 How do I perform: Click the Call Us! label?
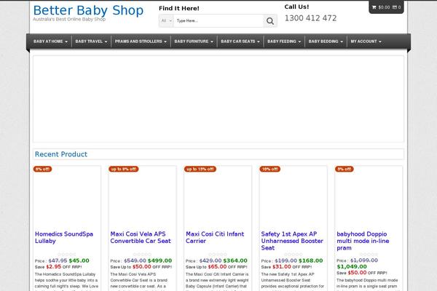coord(296,7)
